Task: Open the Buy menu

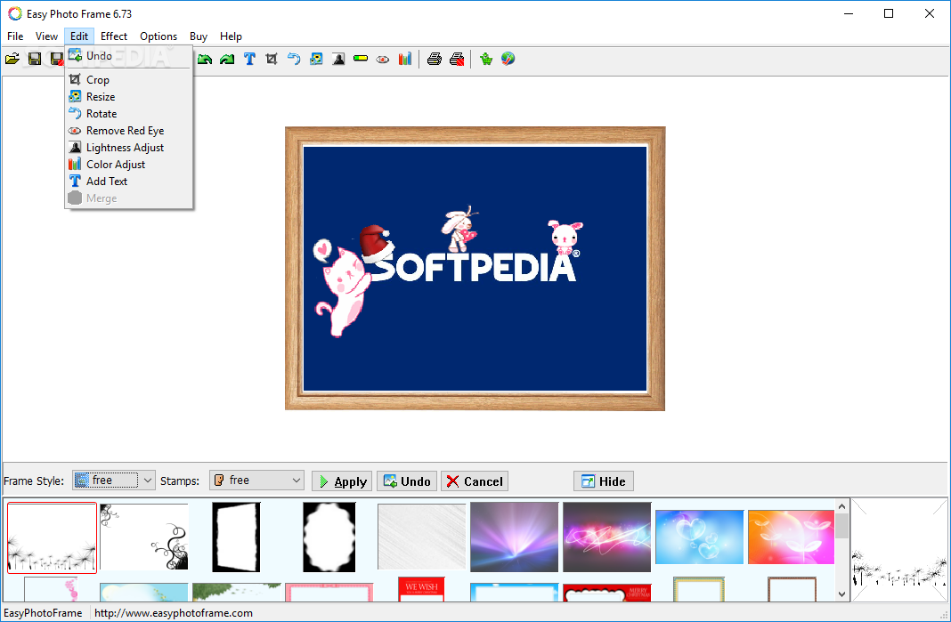Action: pyautogui.click(x=199, y=36)
